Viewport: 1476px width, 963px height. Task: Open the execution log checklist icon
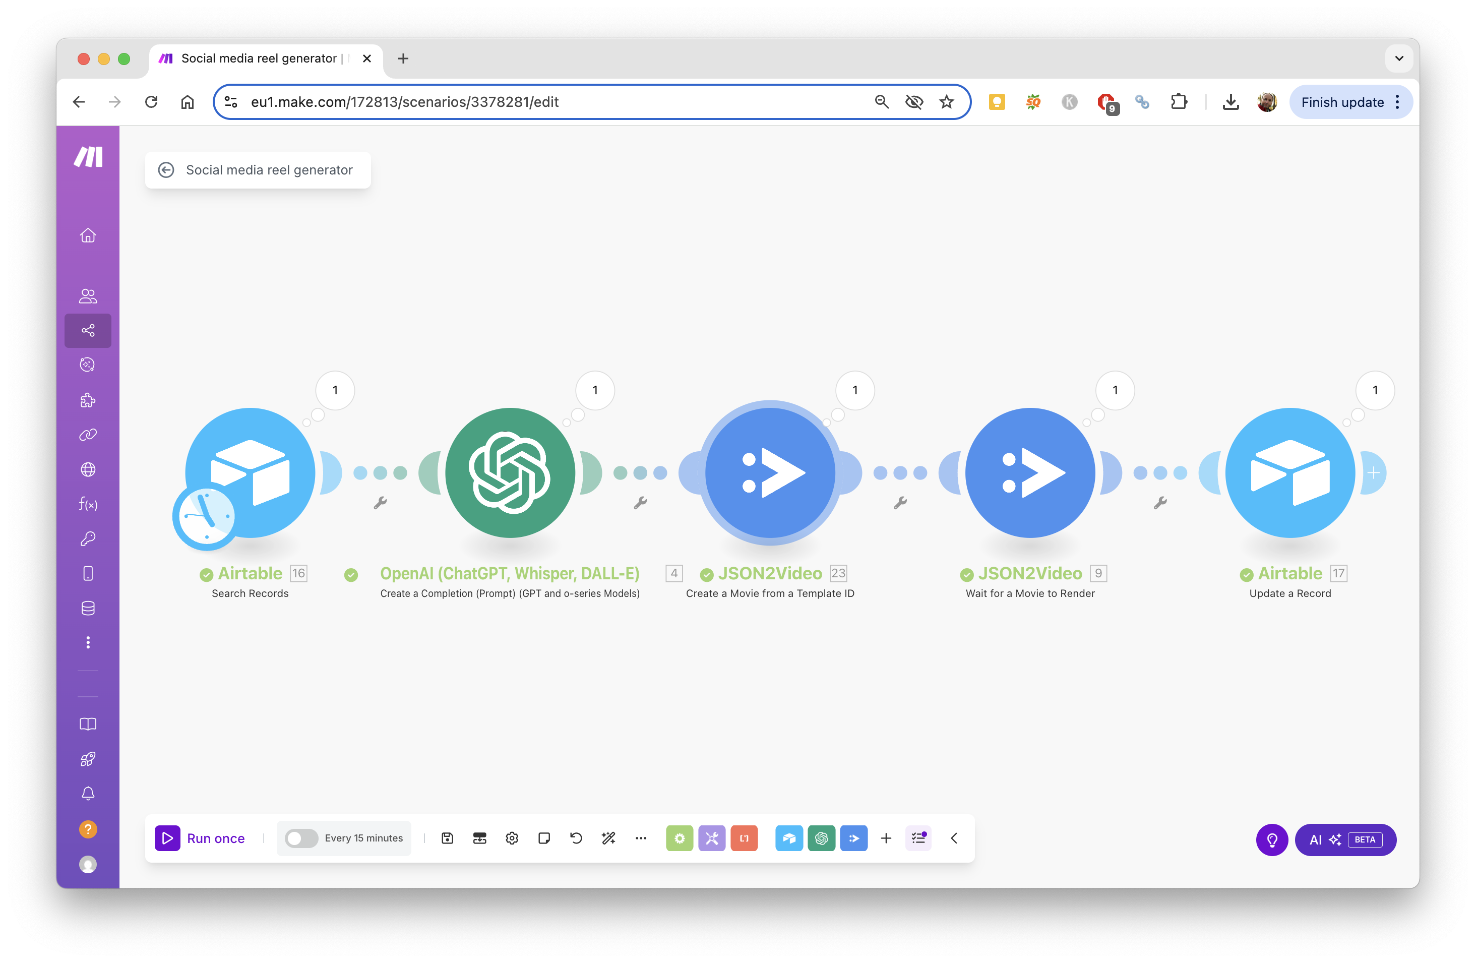point(918,838)
